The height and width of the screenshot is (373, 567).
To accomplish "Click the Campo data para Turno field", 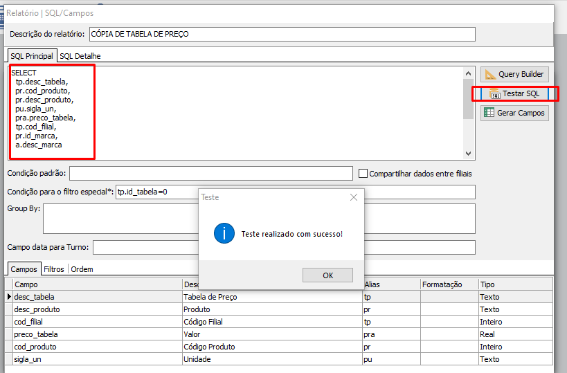I will point(284,247).
